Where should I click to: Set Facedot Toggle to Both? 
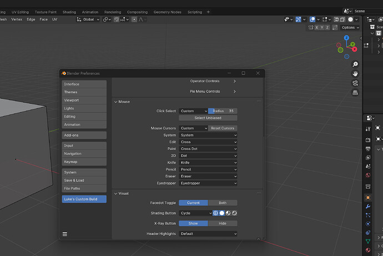point(223,203)
